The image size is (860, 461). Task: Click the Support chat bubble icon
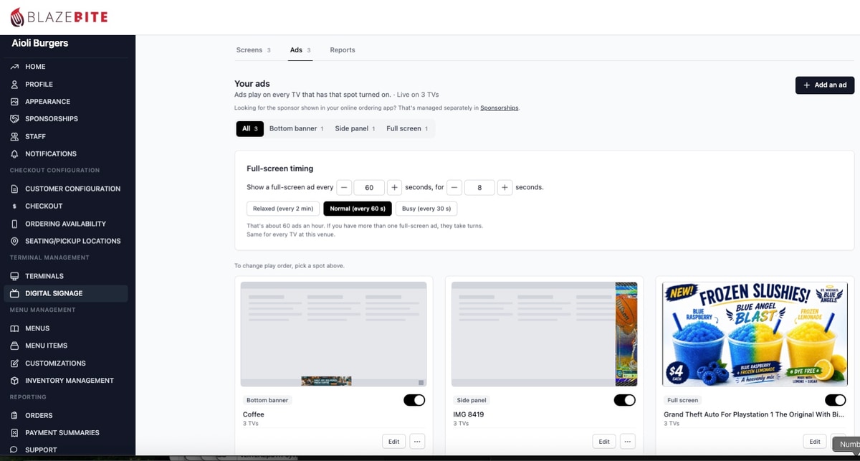(14, 450)
